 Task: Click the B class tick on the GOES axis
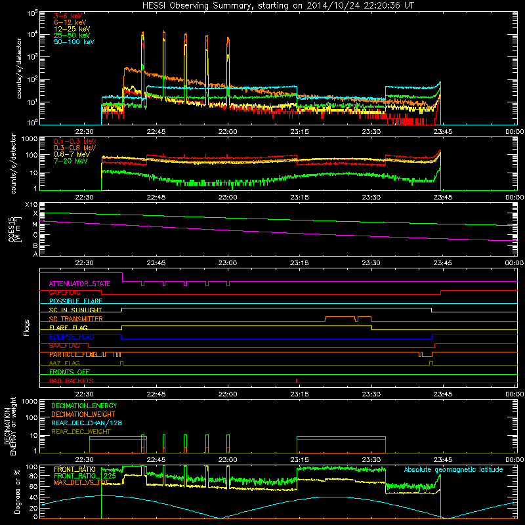pos(35,246)
